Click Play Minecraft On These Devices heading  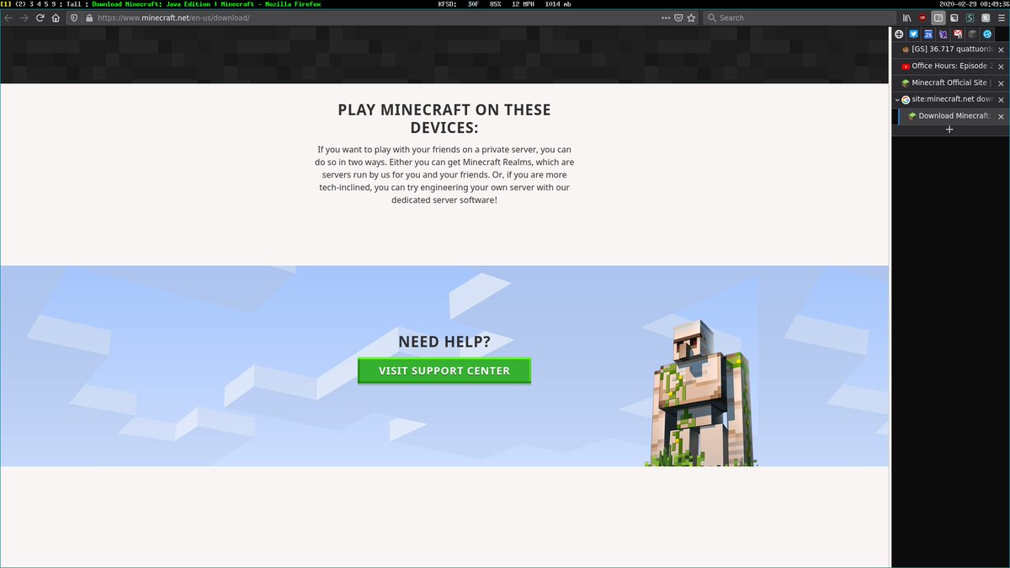pos(444,119)
